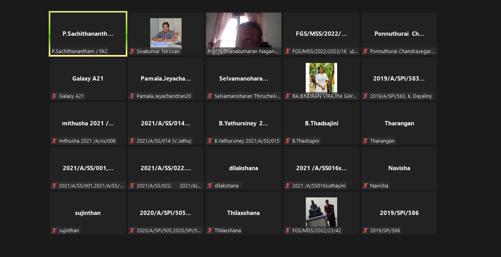Click the 'dilakshana' small name label
This screenshot has height=257, width=501.
227,186
